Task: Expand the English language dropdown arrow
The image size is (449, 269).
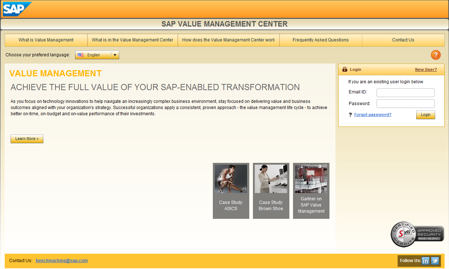Action: [114, 55]
